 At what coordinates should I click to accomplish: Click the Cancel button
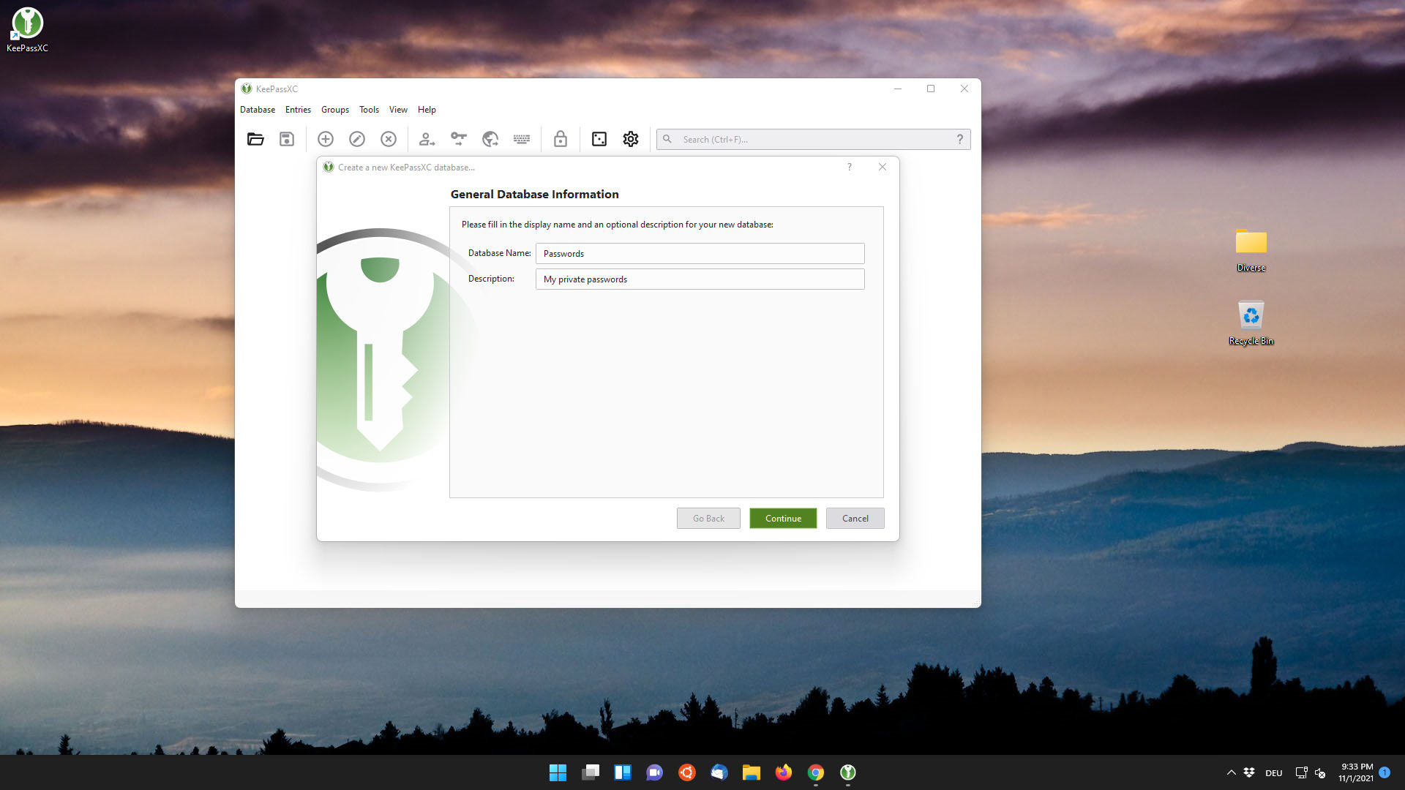tap(855, 519)
